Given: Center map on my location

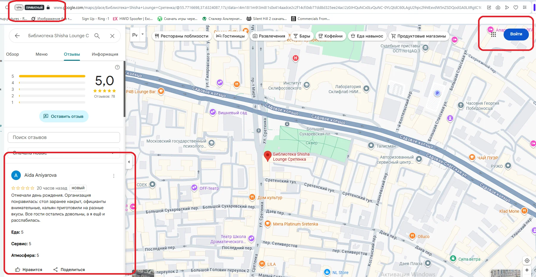Looking at the screenshot, I should 527,261.
